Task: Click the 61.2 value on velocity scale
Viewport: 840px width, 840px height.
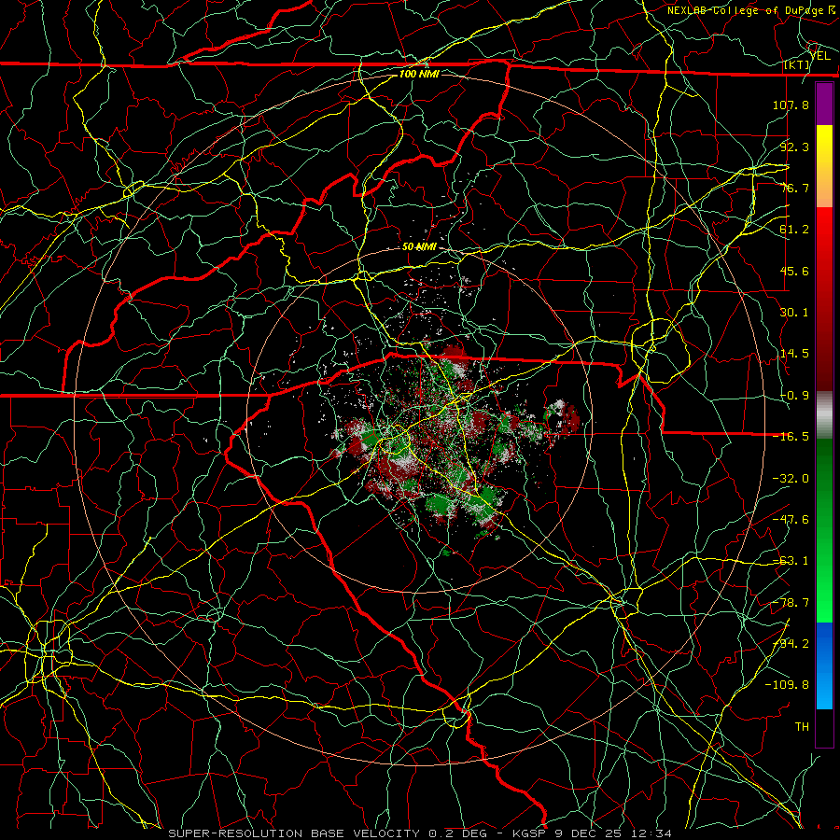Action: point(794,230)
